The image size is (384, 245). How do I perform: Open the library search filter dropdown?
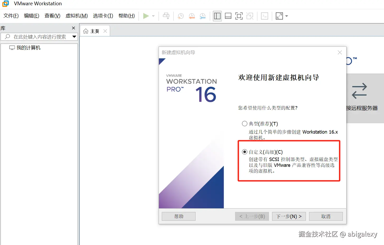click(74, 37)
